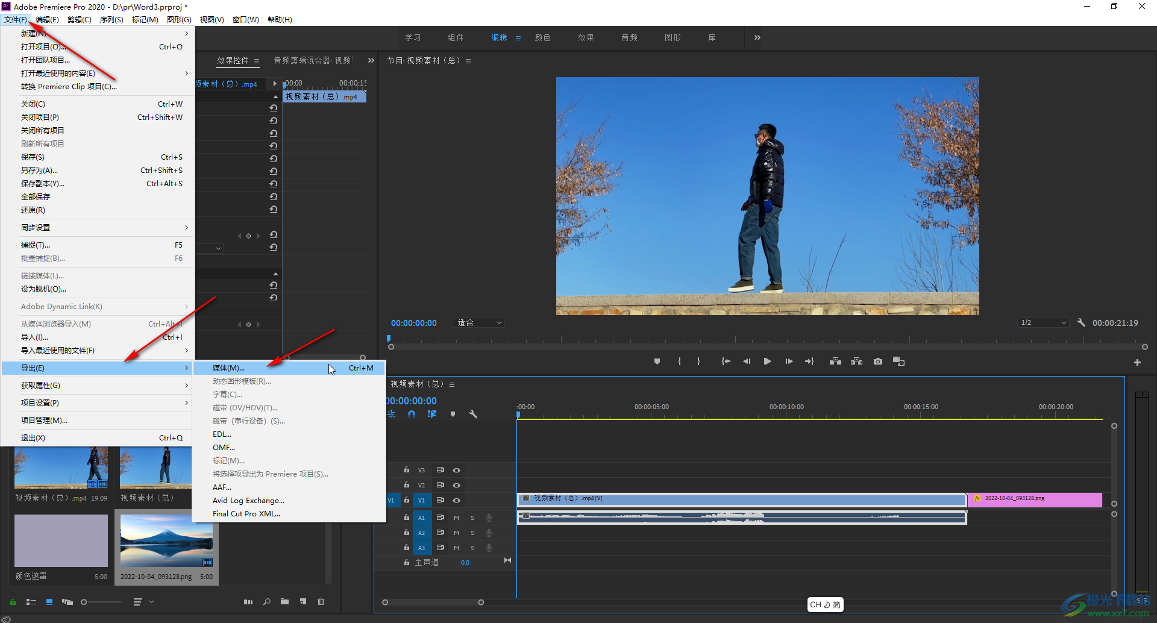Open 项目设置(P) submenu
This screenshot has height=623, width=1157.
[x=98, y=403]
